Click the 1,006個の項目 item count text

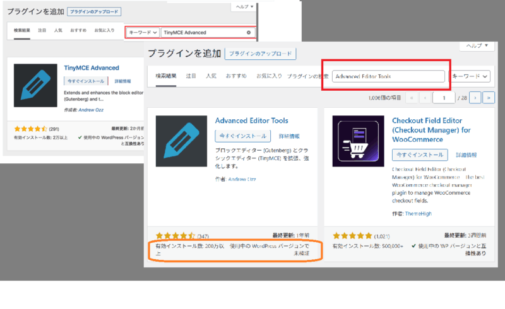(x=384, y=98)
